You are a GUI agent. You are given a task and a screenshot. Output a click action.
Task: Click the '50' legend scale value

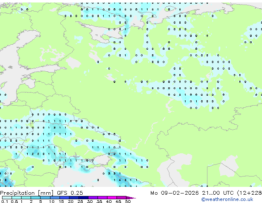[128, 201]
